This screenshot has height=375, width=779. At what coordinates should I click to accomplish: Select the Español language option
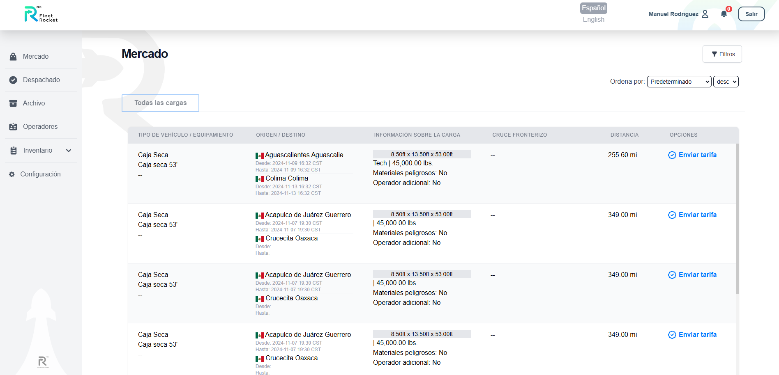(x=593, y=8)
